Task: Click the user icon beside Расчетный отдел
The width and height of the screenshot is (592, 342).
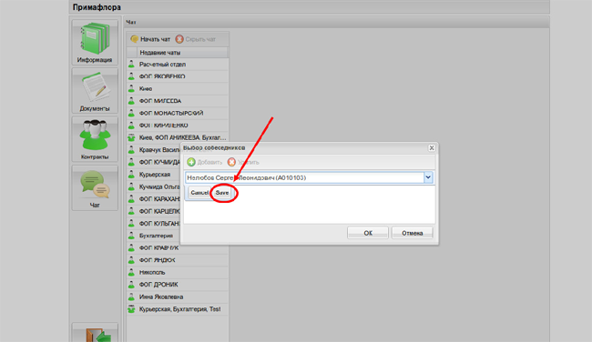Action: (x=131, y=64)
